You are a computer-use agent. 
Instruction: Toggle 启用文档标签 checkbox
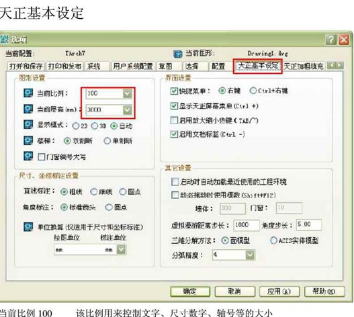(174, 134)
